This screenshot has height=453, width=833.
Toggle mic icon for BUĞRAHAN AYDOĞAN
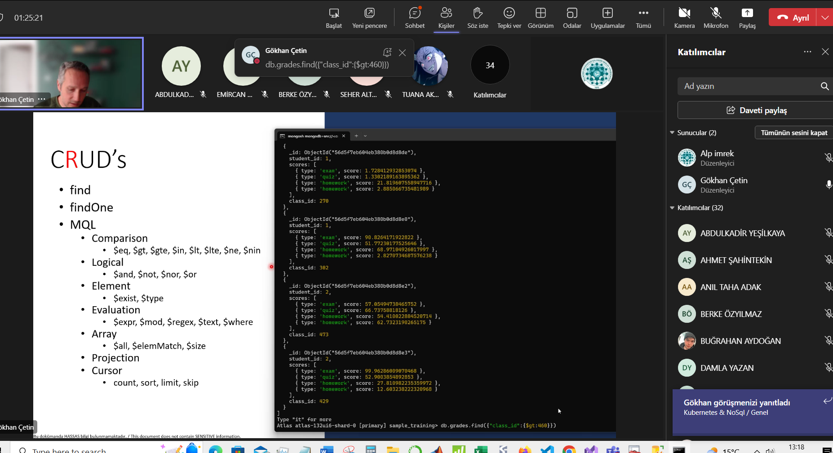[828, 341]
